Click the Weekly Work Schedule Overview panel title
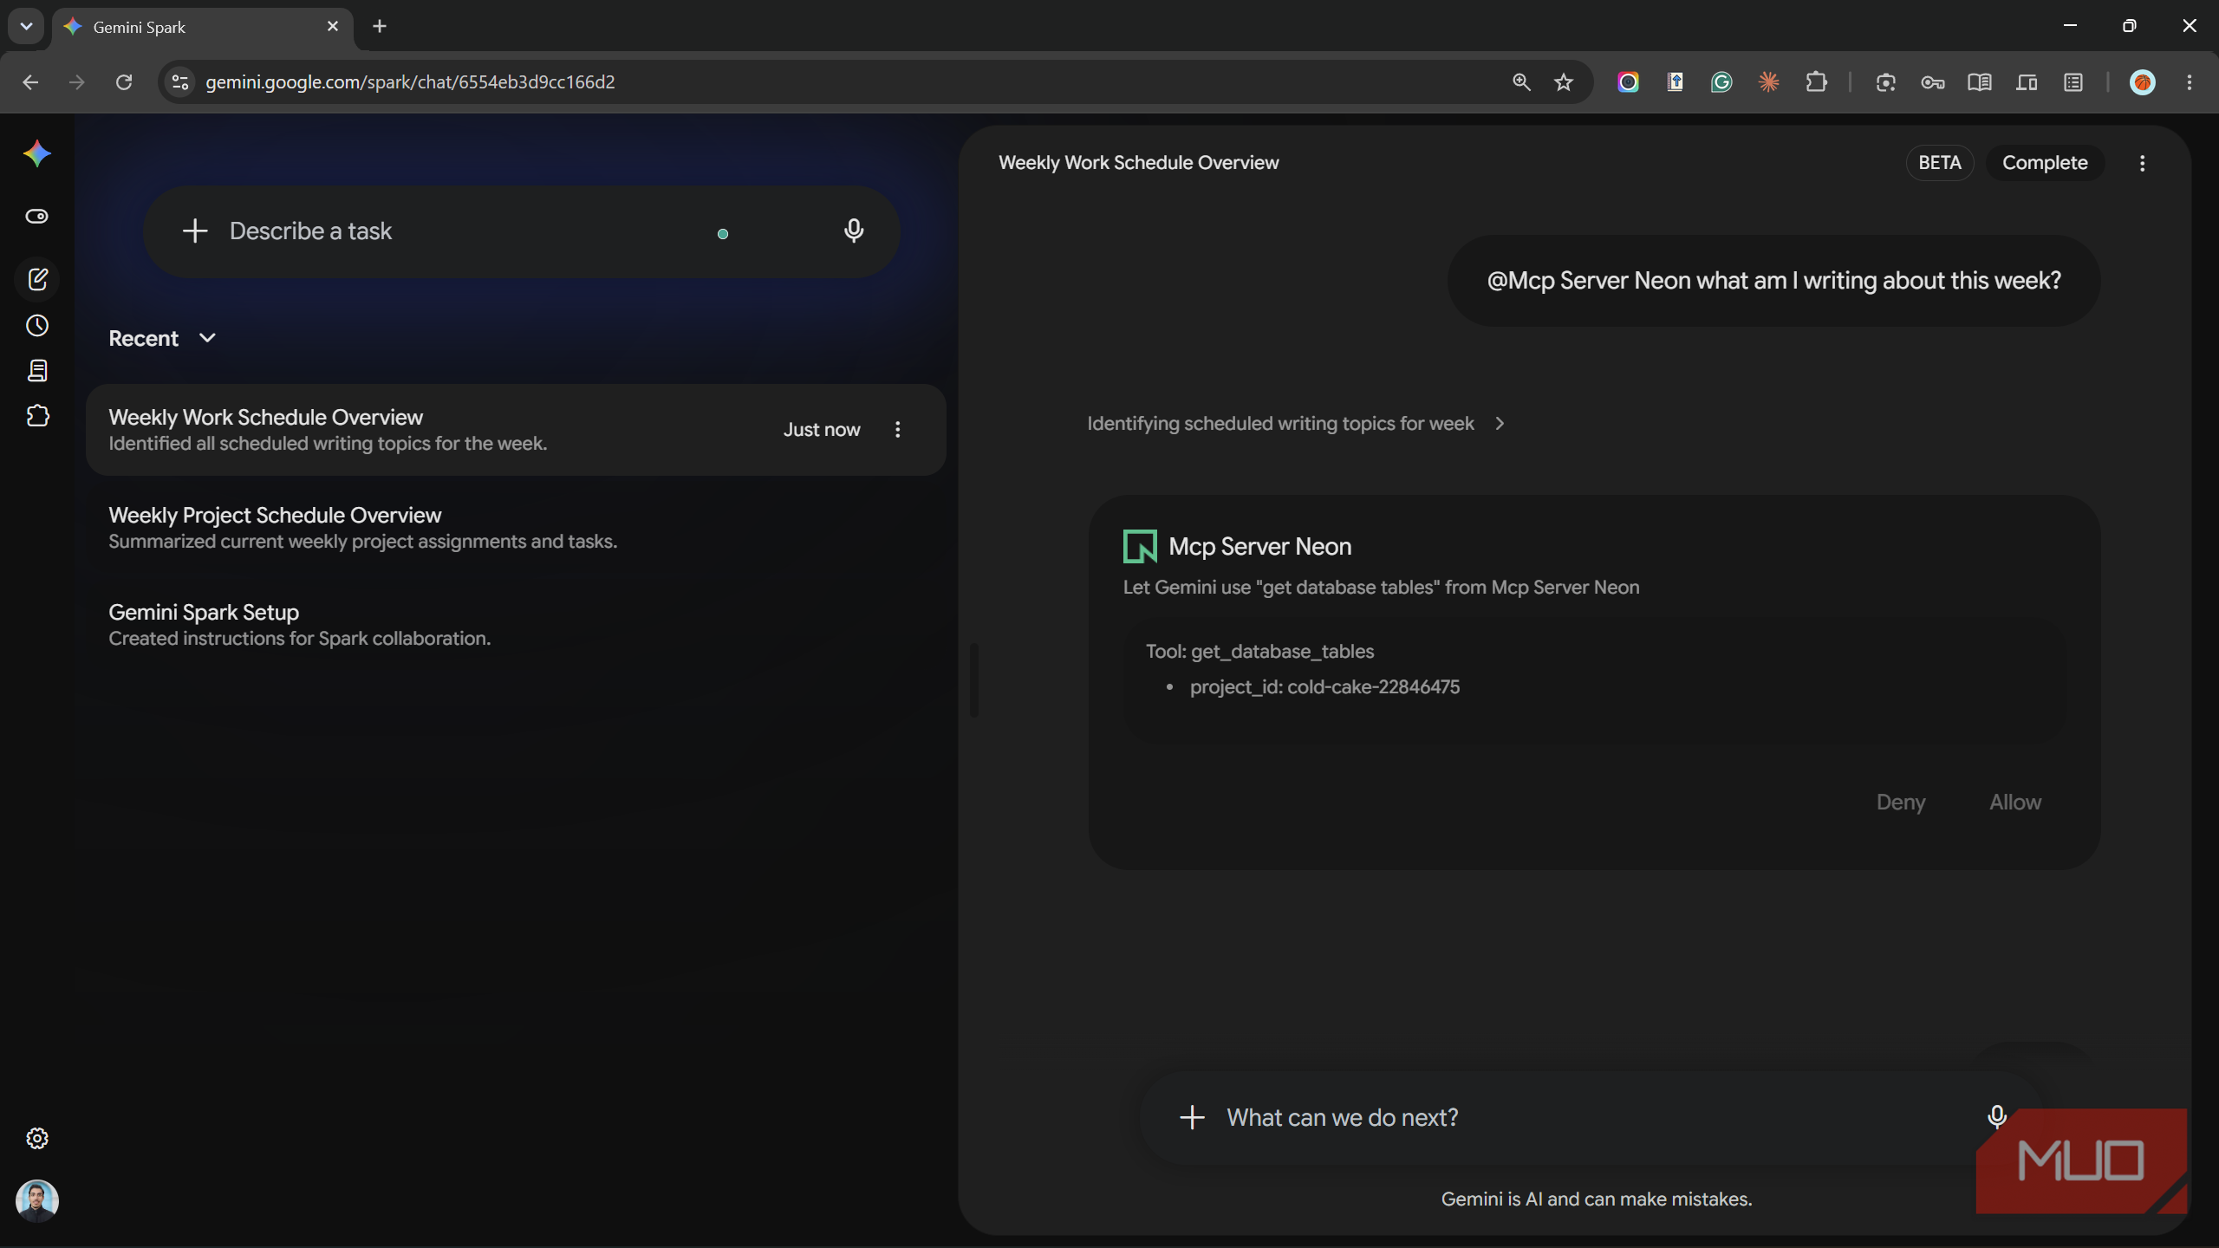The height and width of the screenshot is (1248, 2219). [x=1138, y=163]
